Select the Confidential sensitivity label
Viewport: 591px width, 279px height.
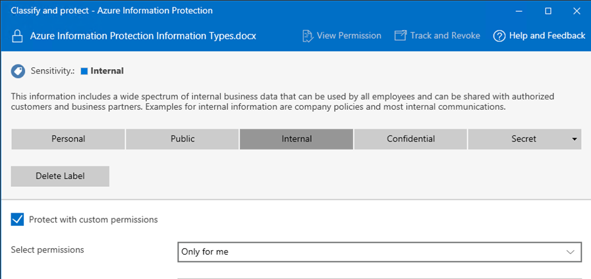411,139
